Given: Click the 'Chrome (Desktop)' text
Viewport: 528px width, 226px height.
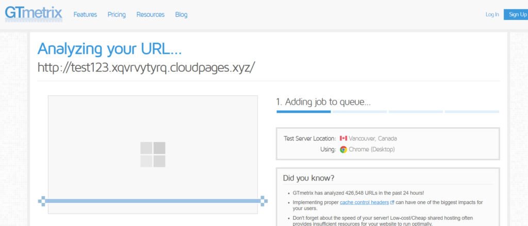Looking at the screenshot, I should click(x=372, y=150).
